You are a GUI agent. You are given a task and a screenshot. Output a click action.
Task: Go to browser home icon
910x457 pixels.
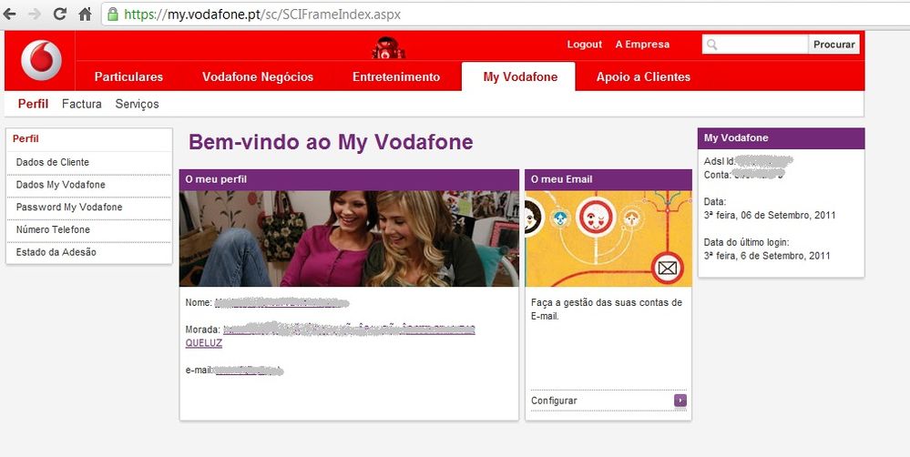point(85,14)
